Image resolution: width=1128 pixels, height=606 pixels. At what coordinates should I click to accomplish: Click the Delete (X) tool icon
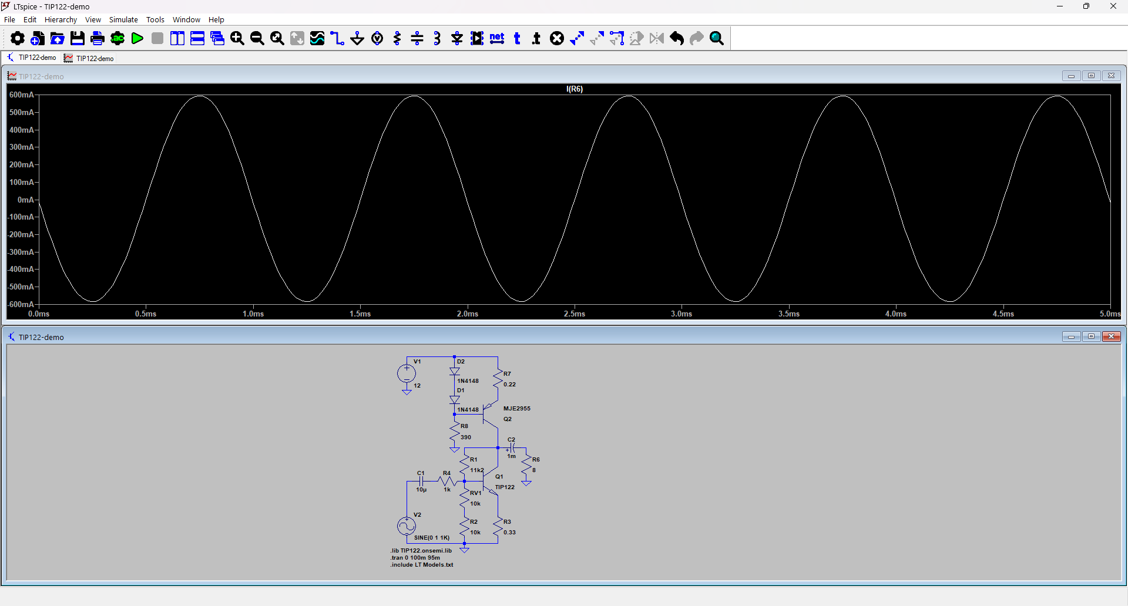tap(557, 39)
